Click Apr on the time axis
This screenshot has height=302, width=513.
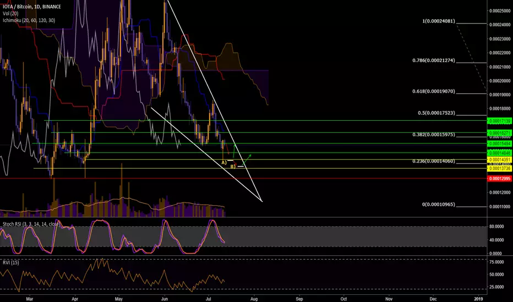(x=75, y=299)
